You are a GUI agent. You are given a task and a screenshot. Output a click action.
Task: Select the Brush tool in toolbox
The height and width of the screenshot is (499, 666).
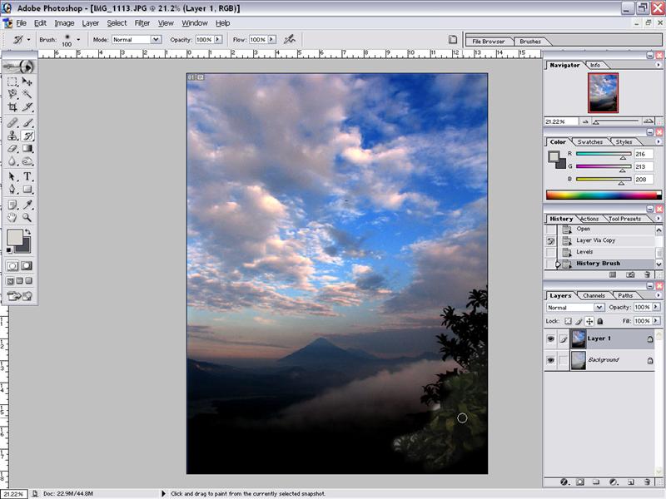[27, 123]
